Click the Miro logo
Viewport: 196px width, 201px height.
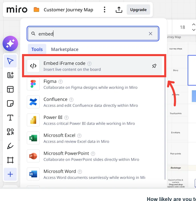pyautogui.click(x=17, y=9)
